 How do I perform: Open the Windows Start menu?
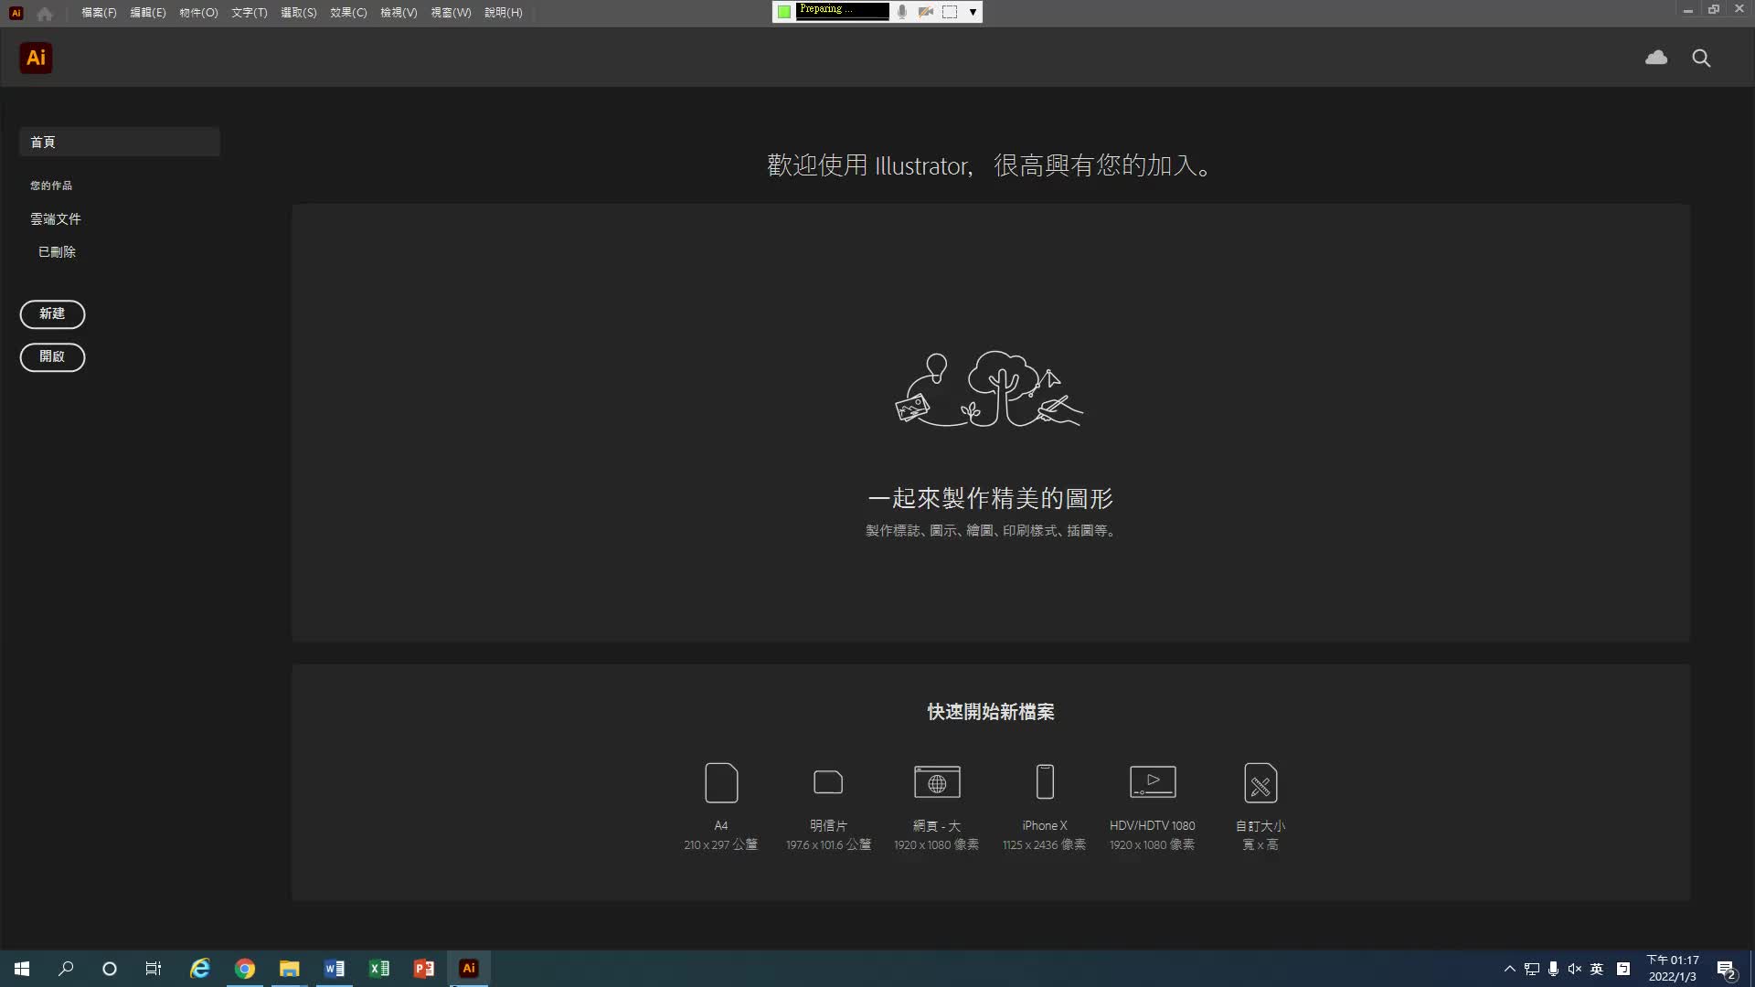point(22,969)
